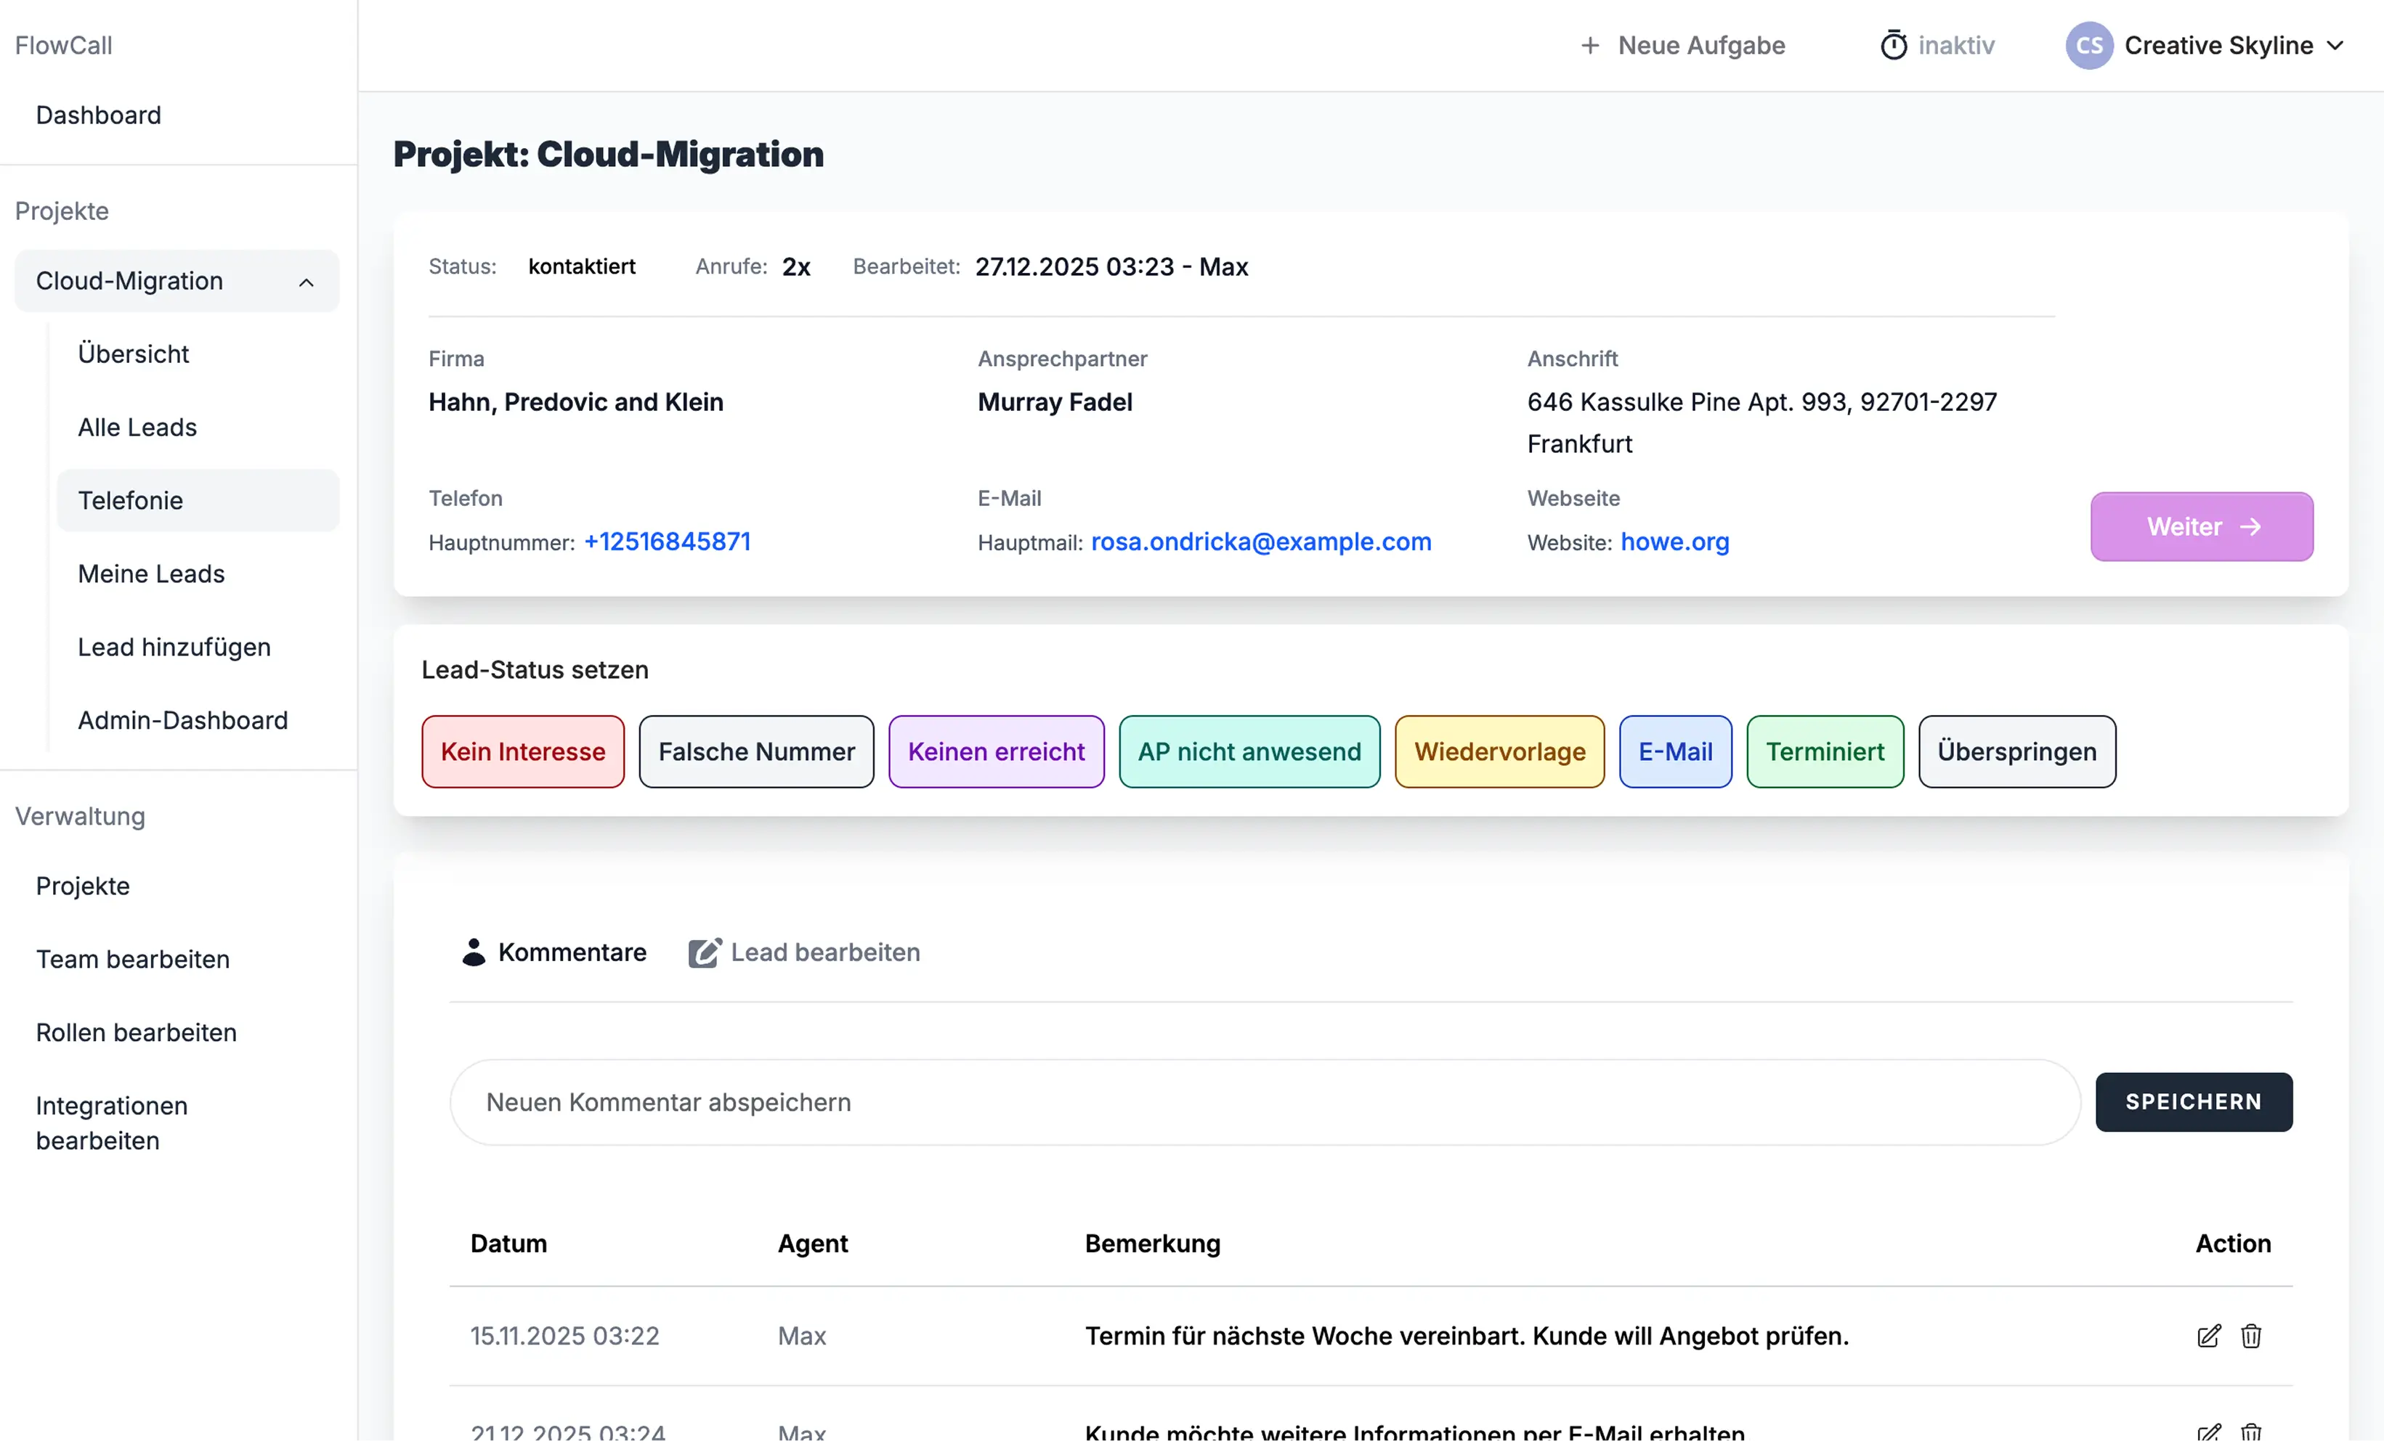Click the person icon beside Kommentare
2384x1441 pixels.
pos(473,952)
